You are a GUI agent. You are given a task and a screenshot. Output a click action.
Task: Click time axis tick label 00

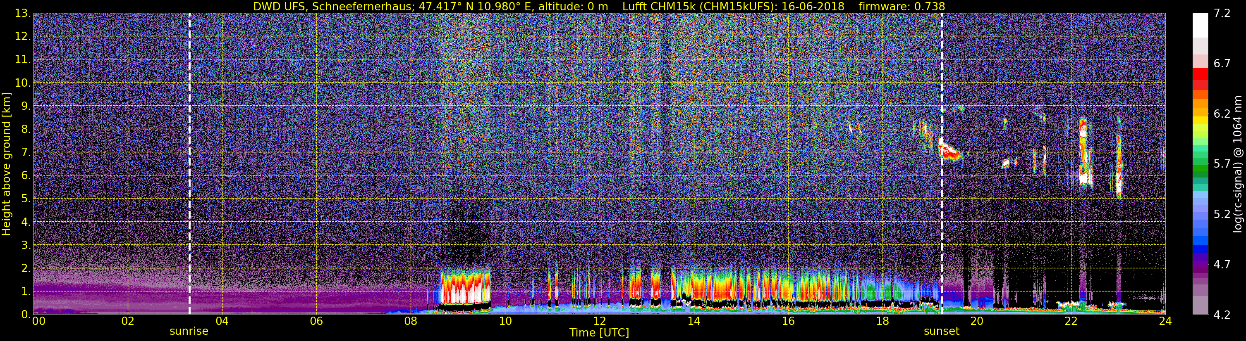coord(38,321)
